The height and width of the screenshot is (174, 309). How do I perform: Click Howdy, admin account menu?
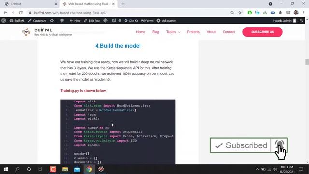[285, 21]
